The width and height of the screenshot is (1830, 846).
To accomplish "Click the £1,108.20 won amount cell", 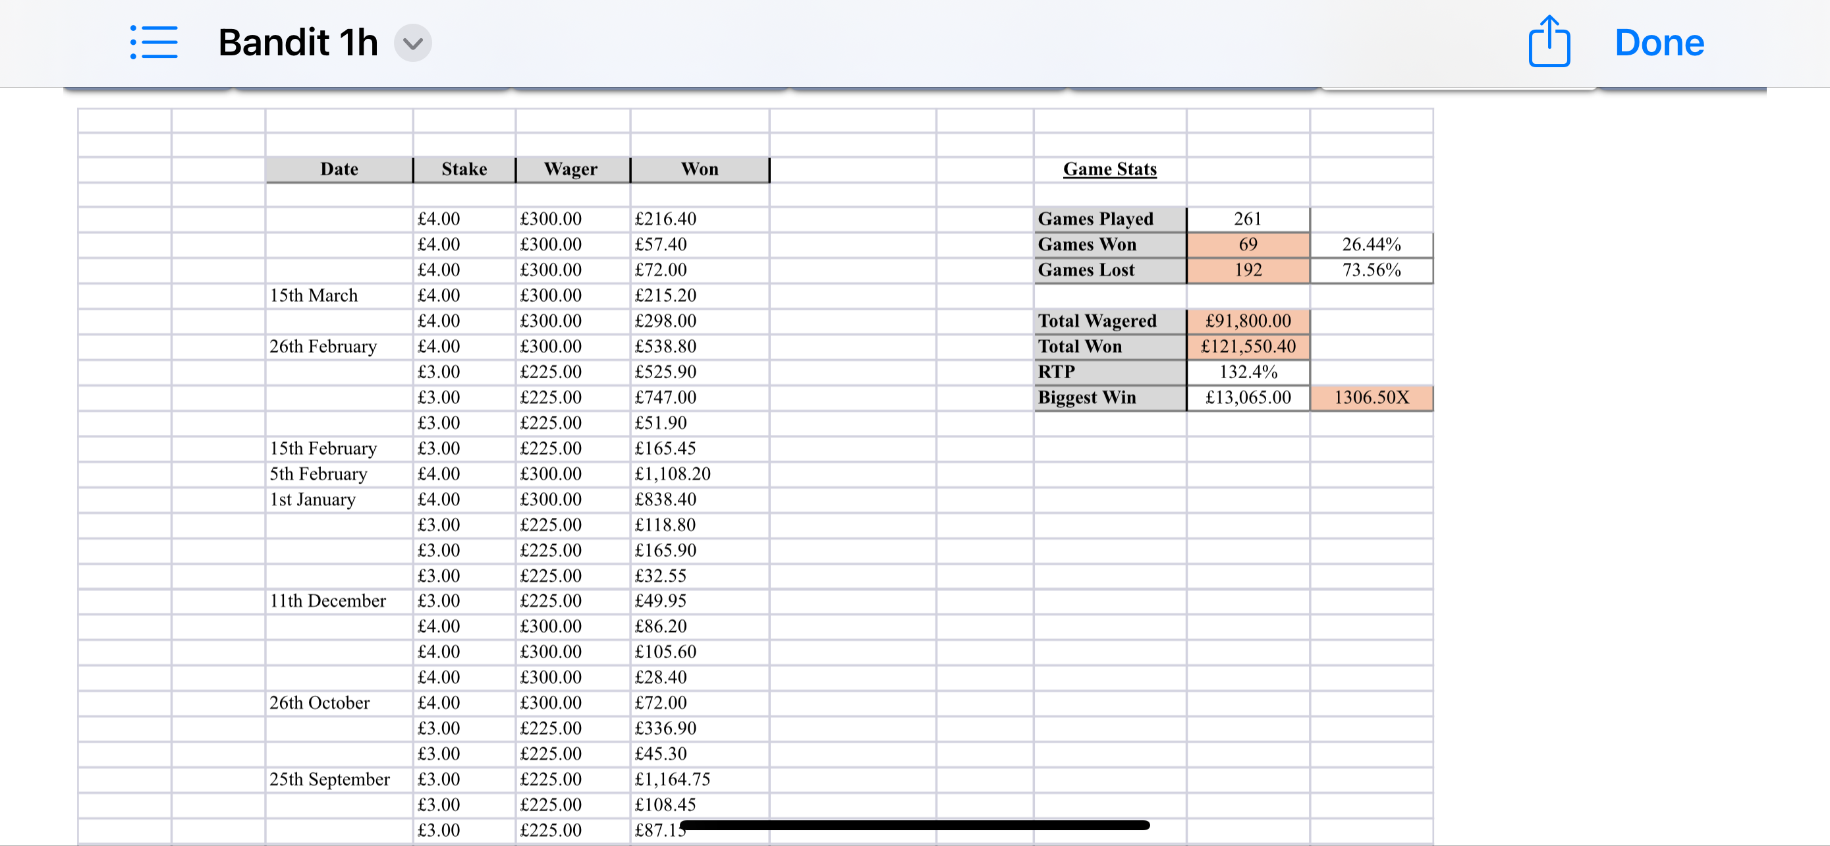I will coord(700,474).
